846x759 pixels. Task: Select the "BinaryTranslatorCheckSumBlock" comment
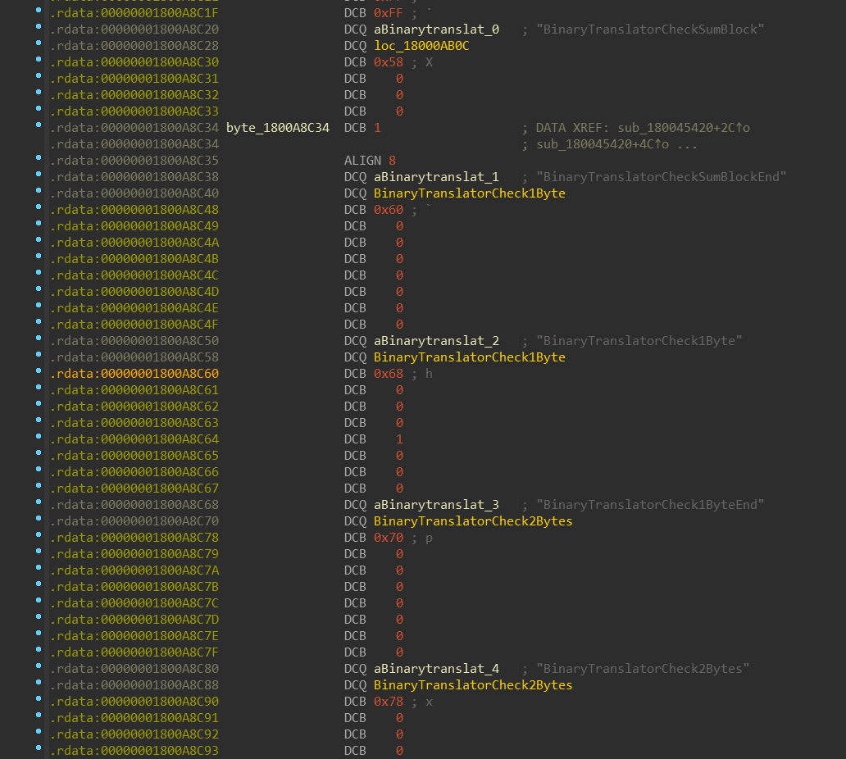point(650,30)
